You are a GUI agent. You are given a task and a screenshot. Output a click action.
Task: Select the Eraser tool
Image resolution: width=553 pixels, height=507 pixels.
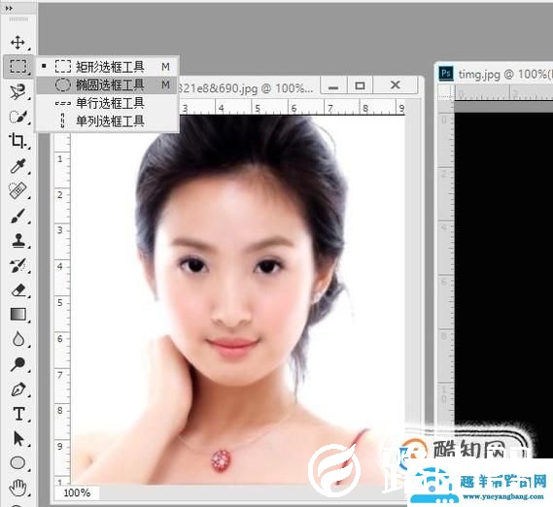pyautogui.click(x=17, y=290)
